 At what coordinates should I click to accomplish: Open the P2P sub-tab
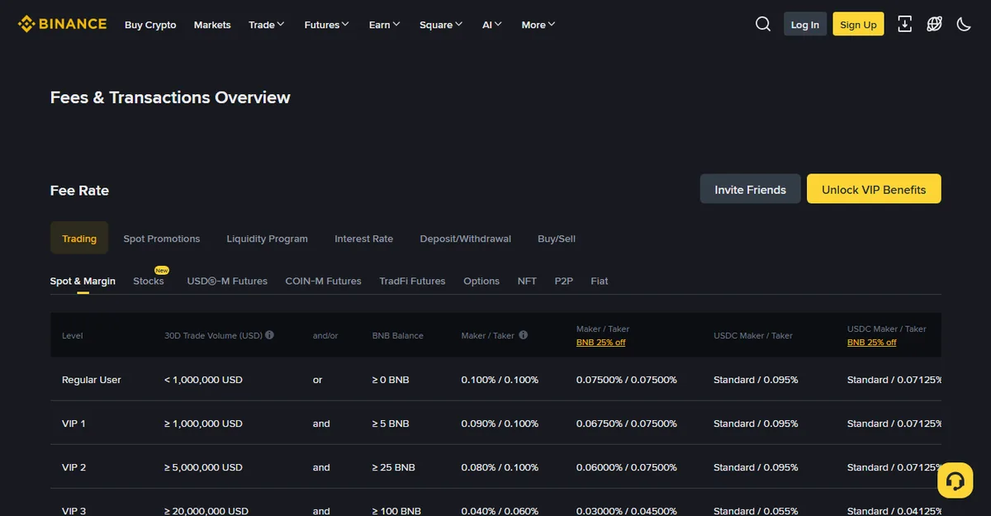(564, 281)
